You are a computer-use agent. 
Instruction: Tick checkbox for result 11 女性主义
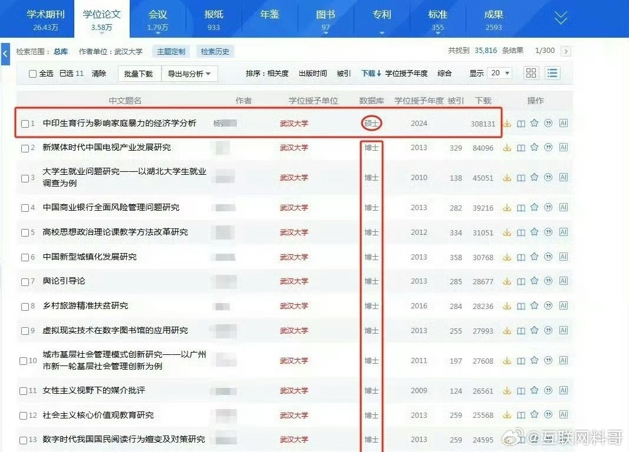tap(23, 391)
